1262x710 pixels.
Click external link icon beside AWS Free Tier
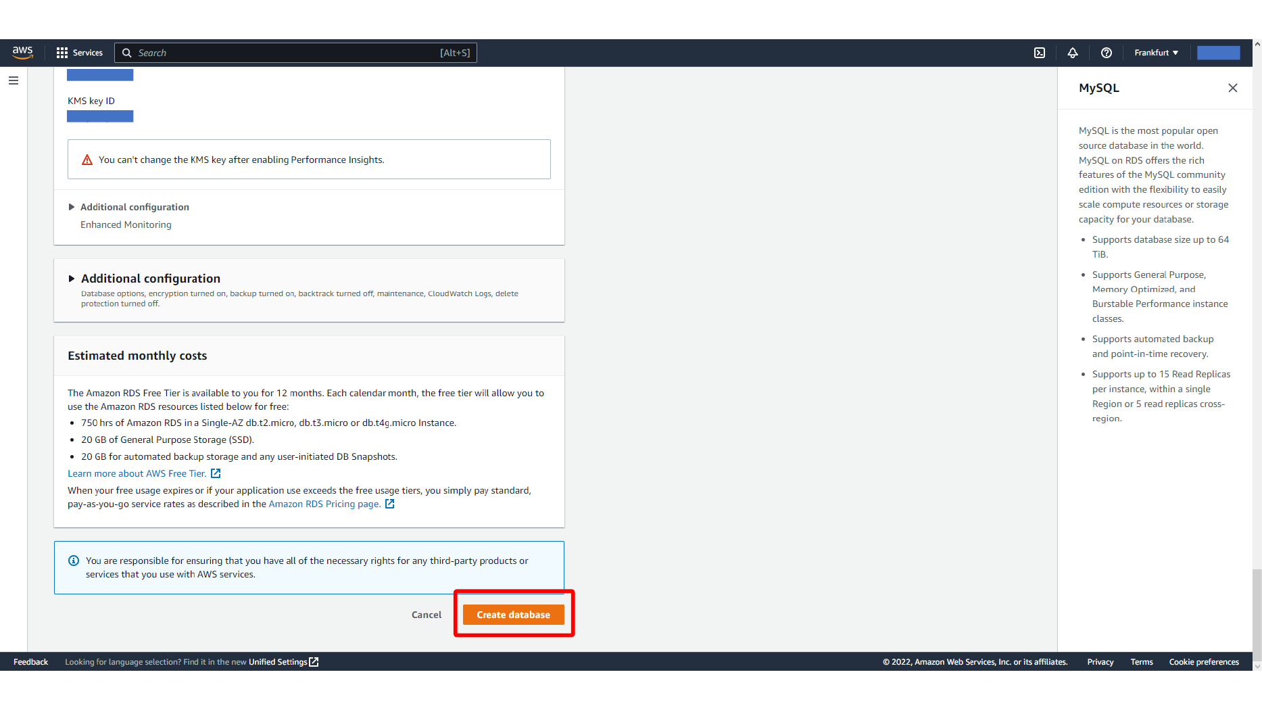216,473
